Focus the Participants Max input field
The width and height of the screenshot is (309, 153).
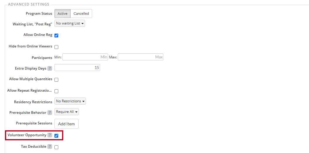(140, 57)
